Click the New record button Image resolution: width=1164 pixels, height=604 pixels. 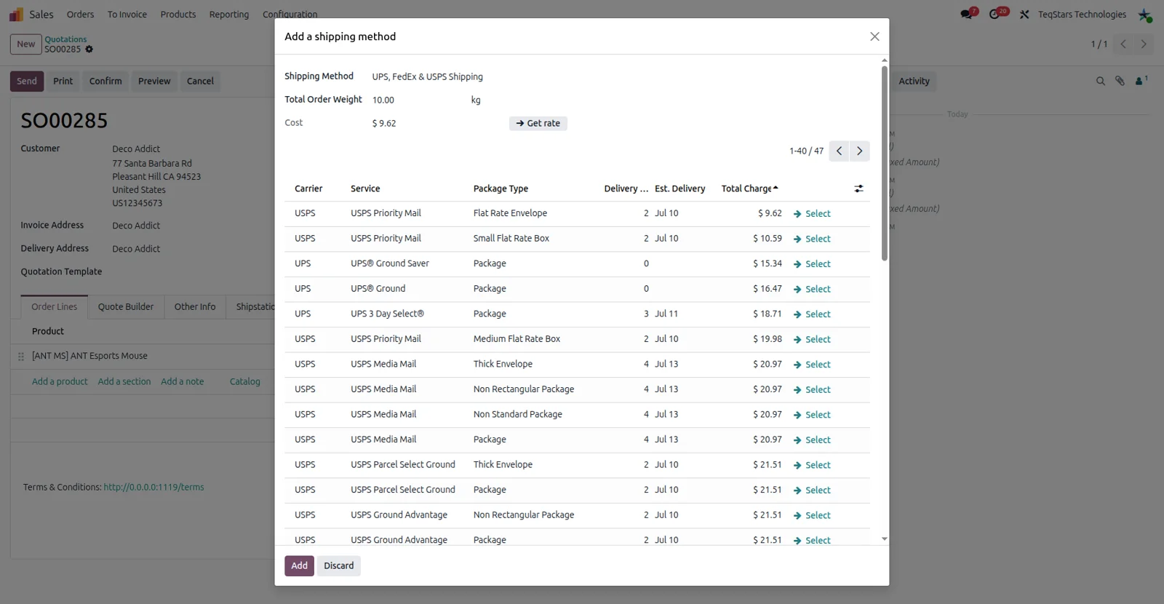coord(26,44)
